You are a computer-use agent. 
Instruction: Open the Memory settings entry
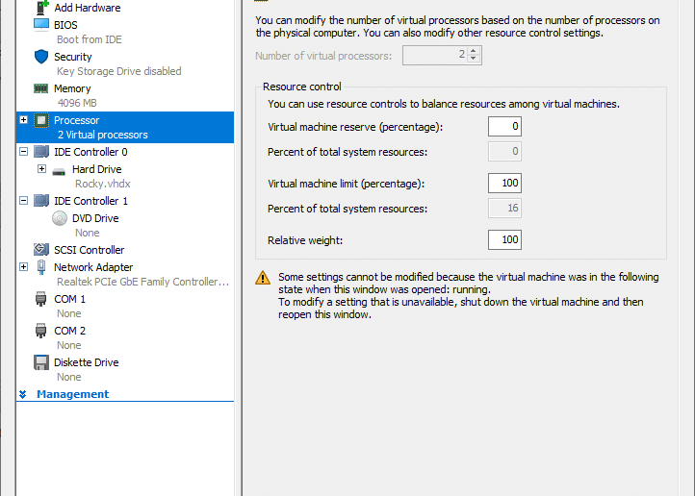[x=72, y=88]
